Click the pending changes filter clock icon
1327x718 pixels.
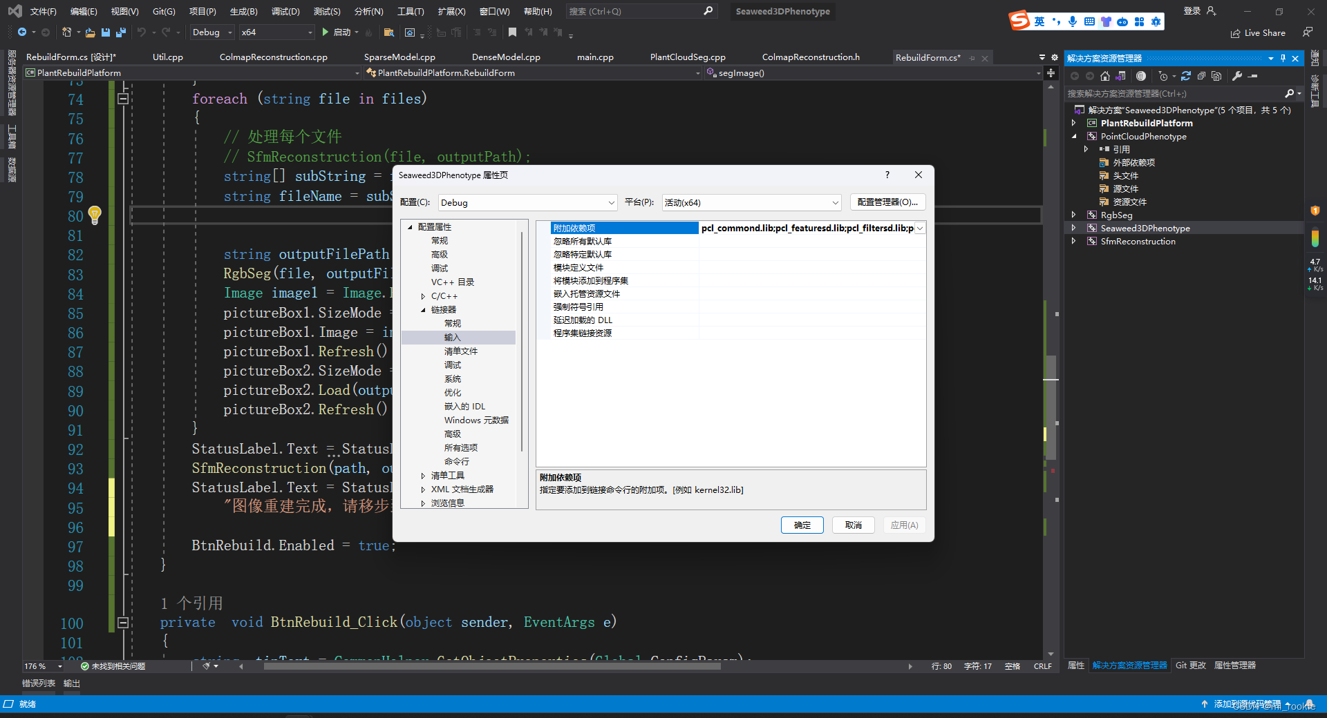coord(1163,76)
